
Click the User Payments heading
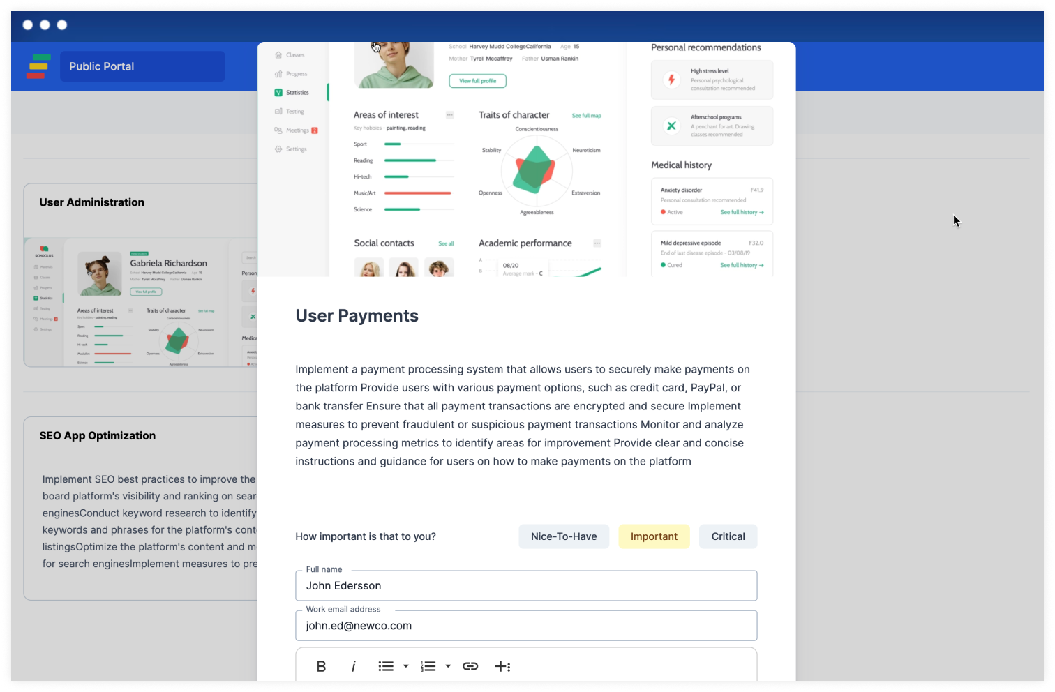357,316
